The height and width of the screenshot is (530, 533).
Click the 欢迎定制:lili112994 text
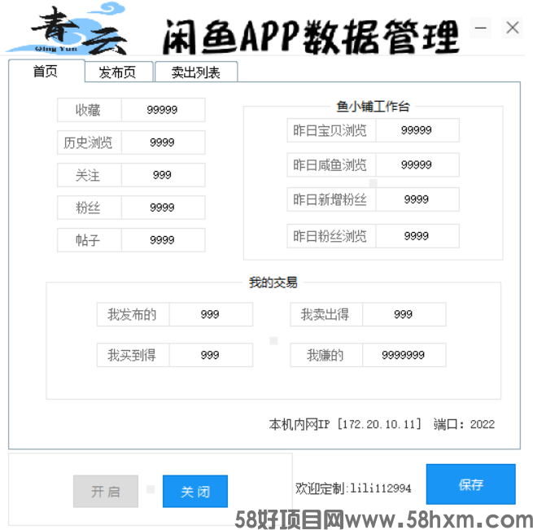point(353,488)
